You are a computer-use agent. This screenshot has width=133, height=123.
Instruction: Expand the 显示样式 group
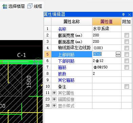[x=54, y=106]
